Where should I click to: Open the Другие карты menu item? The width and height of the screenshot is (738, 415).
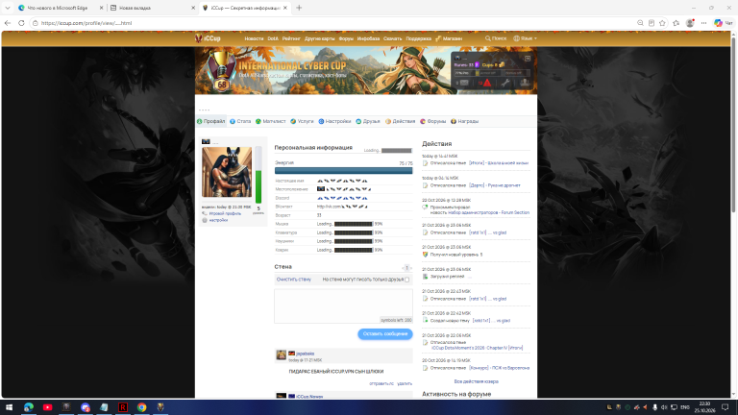pos(320,38)
